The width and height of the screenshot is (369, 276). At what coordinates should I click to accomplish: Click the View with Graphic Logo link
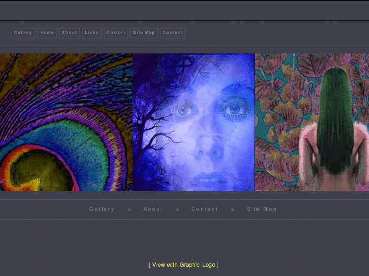click(184, 265)
